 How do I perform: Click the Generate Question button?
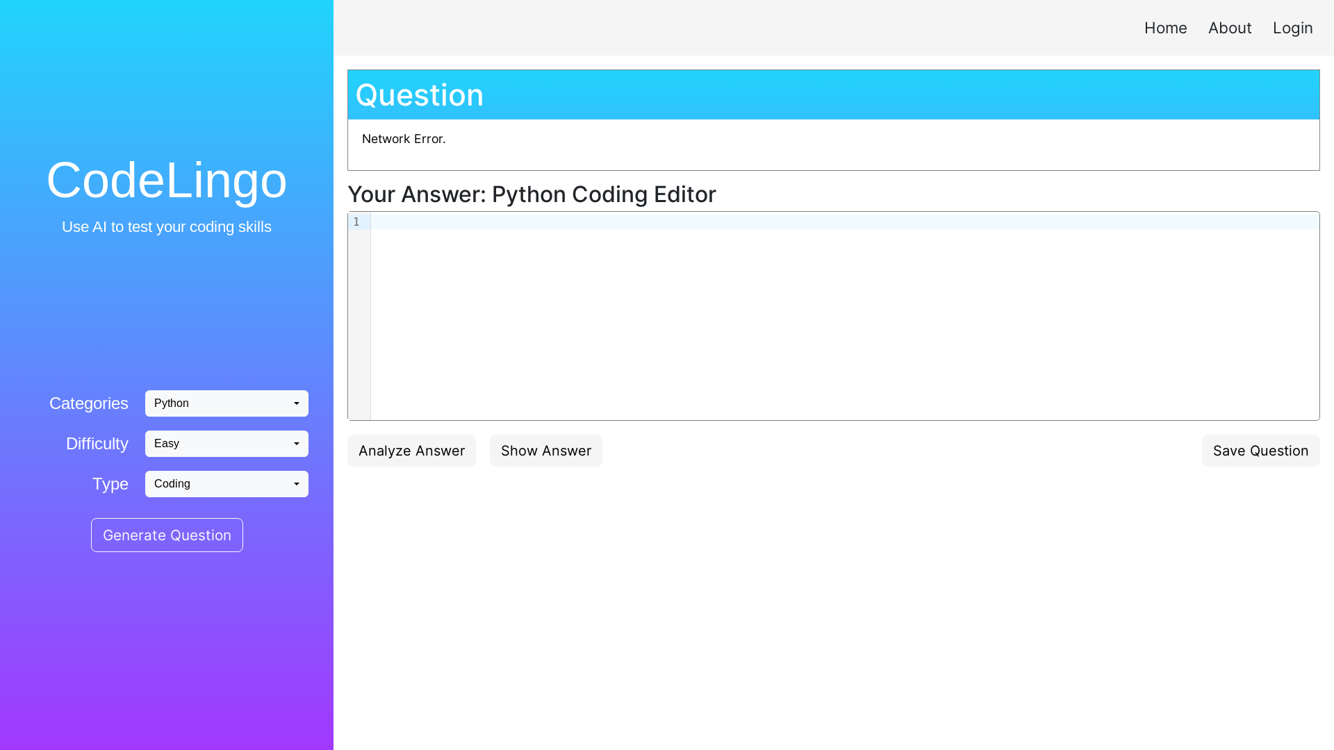pos(167,535)
